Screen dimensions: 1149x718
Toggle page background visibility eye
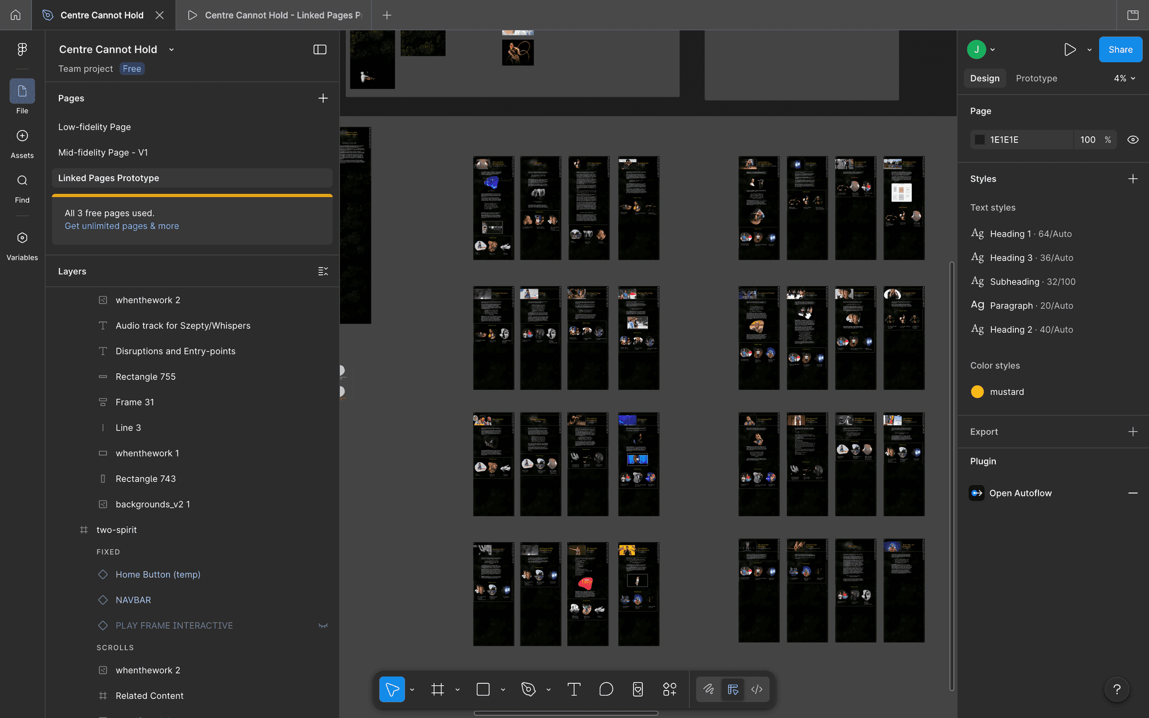(1133, 140)
